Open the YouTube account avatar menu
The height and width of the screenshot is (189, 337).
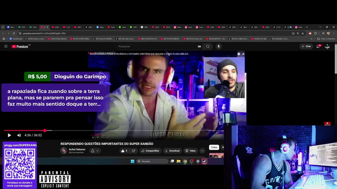[327, 46]
